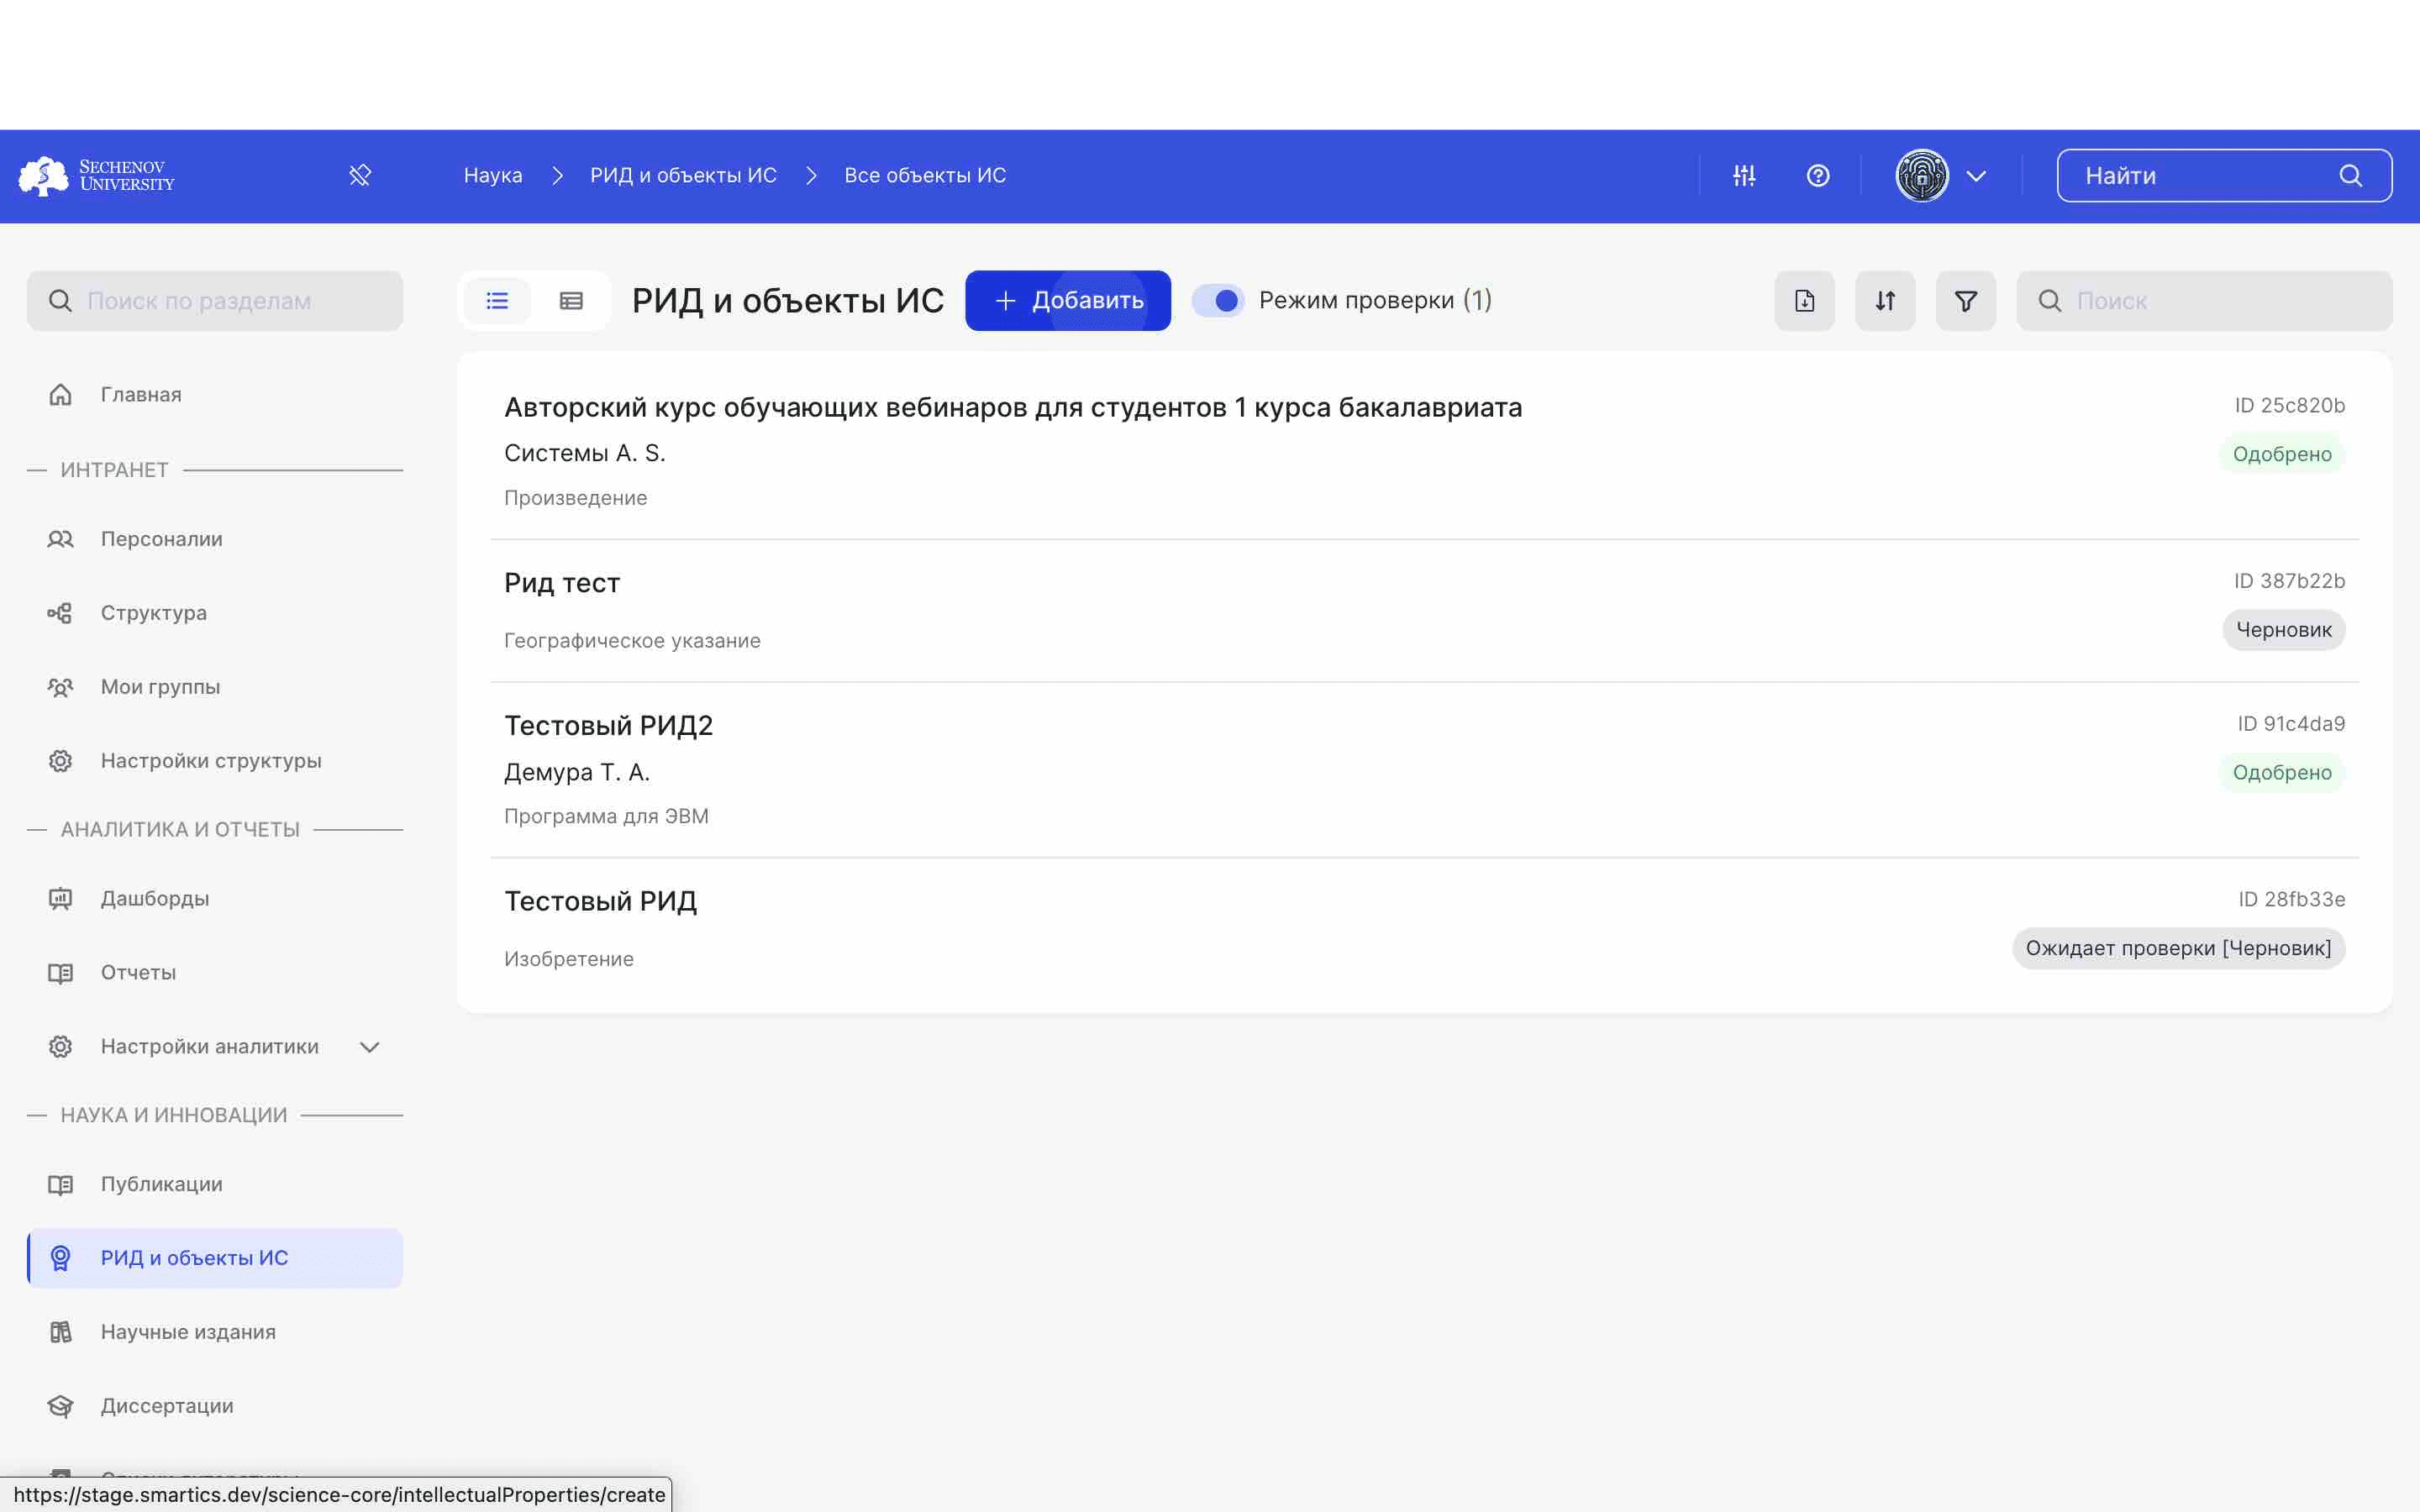Click Одобрено status of Авторский курс
Image resolution: width=2420 pixels, height=1512 pixels.
[2282, 454]
